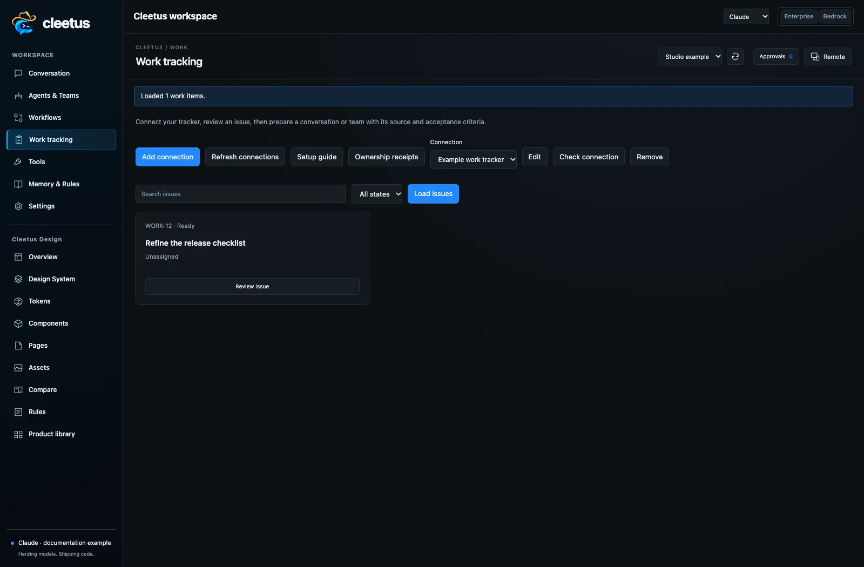
Task: Open Conversation via its chat bubble icon
Action: [18, 73]
